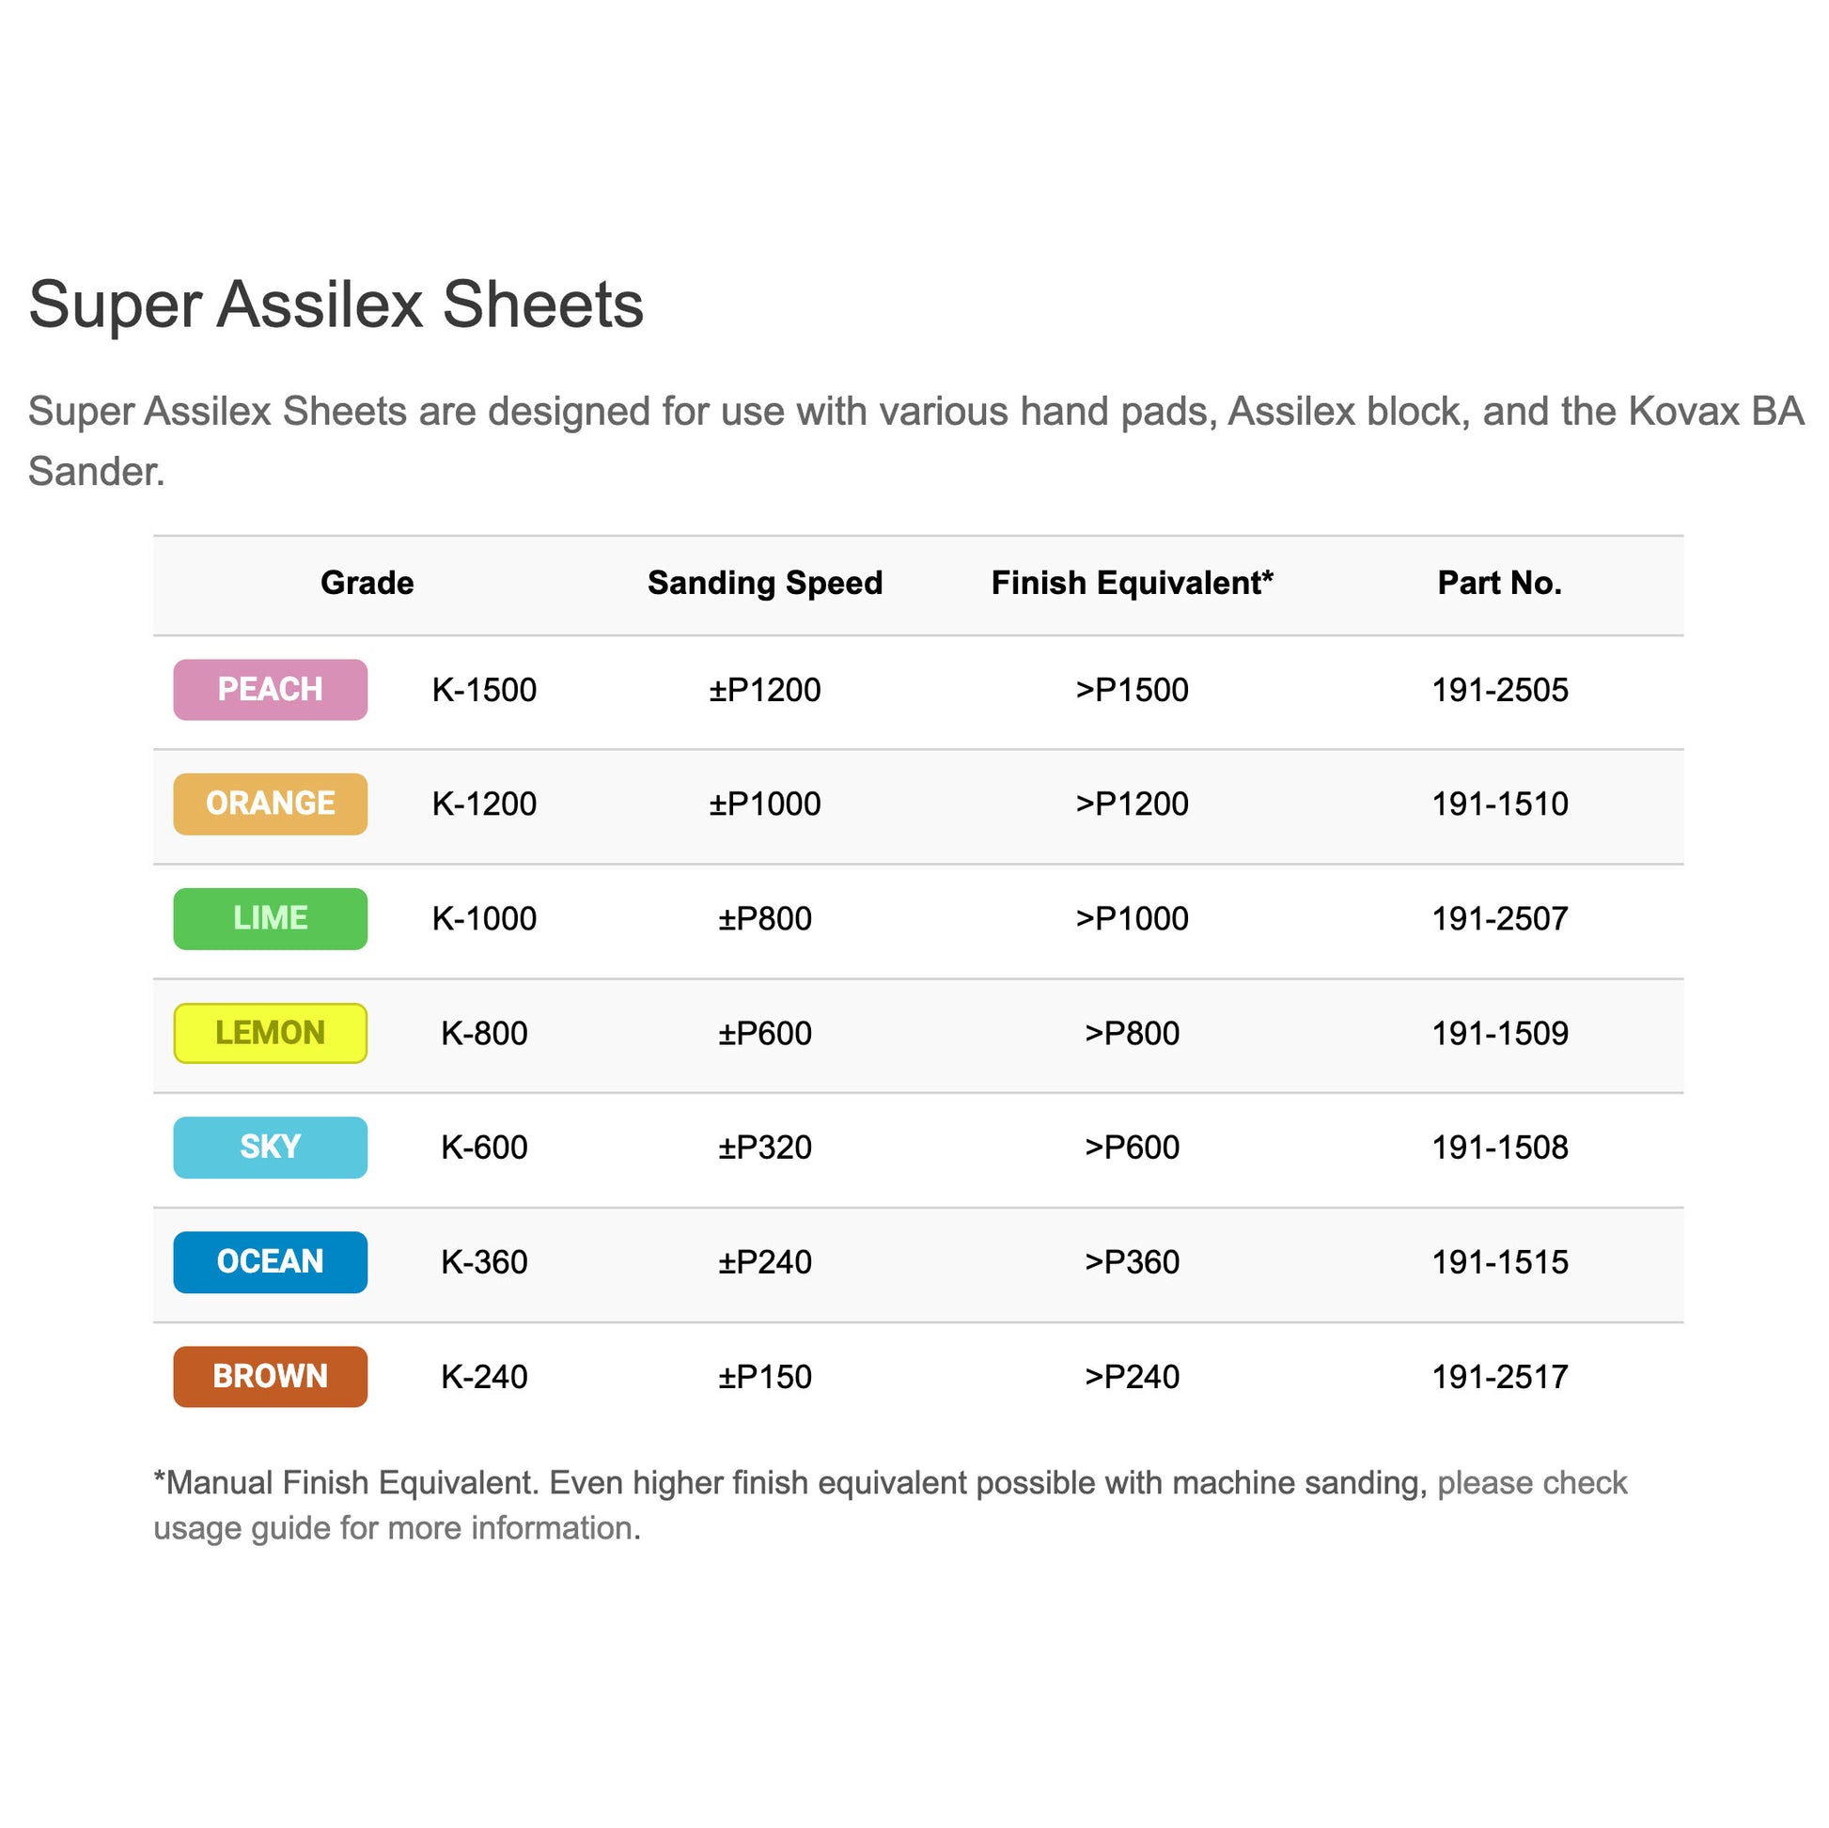The image size is (1829, 1828).
Task: Click the Sanding Speed column header
Action: pyautogui.click(x=765, y=583)
